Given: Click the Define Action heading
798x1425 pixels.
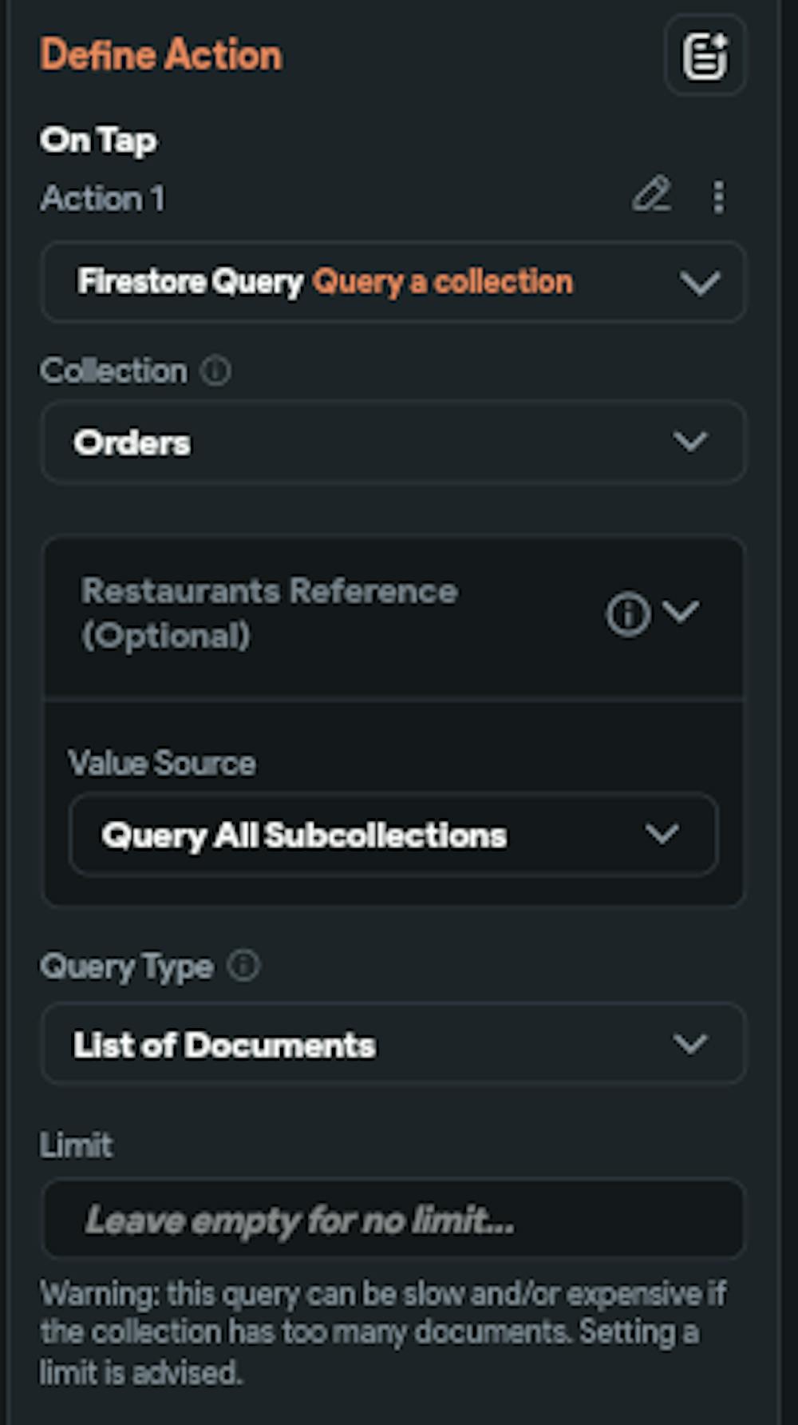Looking at the screenshot, I should pos(161,56).
